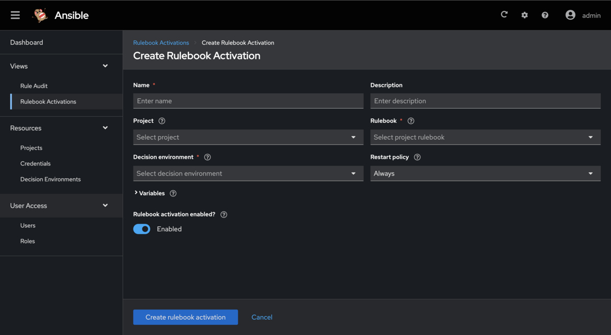Refresh the page using the reload icon

click(504, 15)
